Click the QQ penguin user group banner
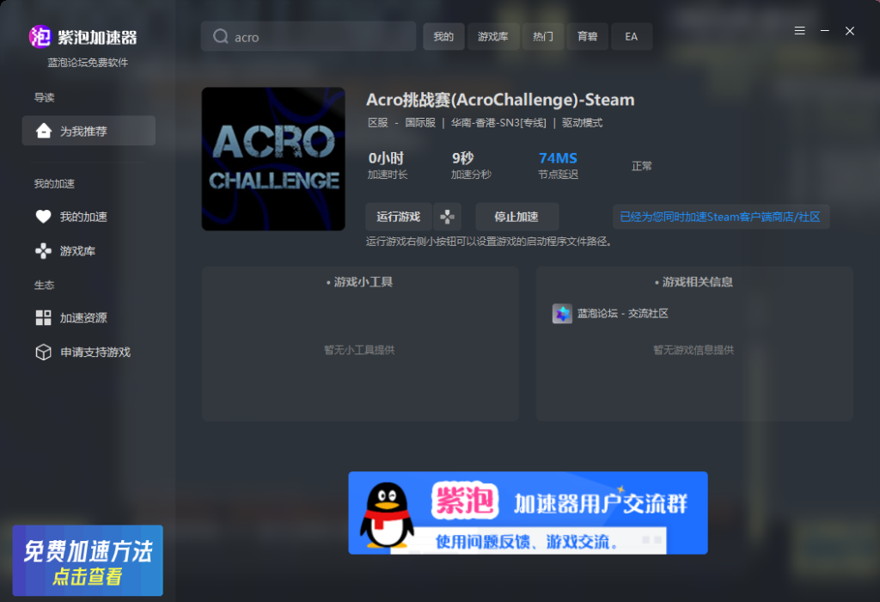Screen dimensions: 880x602 (x=529, y=513)
